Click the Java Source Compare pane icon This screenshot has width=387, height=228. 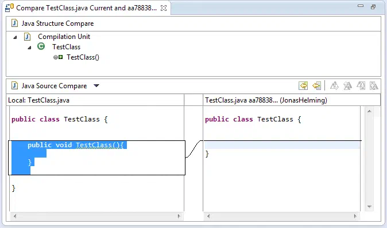pyautogui.click(x=14, y=85)
